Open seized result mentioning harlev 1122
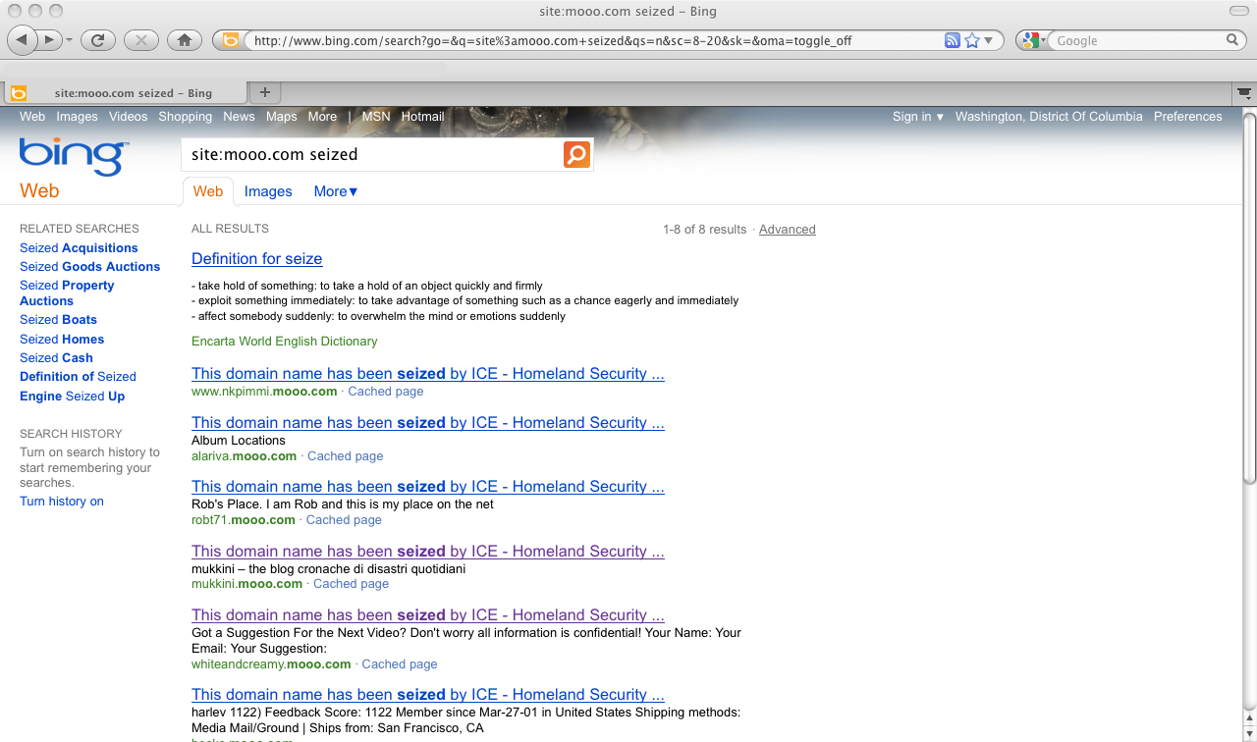Image resolution: width=1257 pixels, height=742 pixels. (x=427, y=695)
